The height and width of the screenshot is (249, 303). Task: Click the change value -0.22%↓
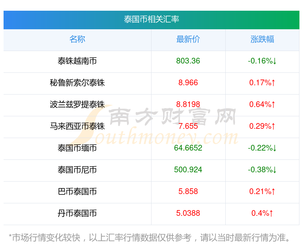262,148
